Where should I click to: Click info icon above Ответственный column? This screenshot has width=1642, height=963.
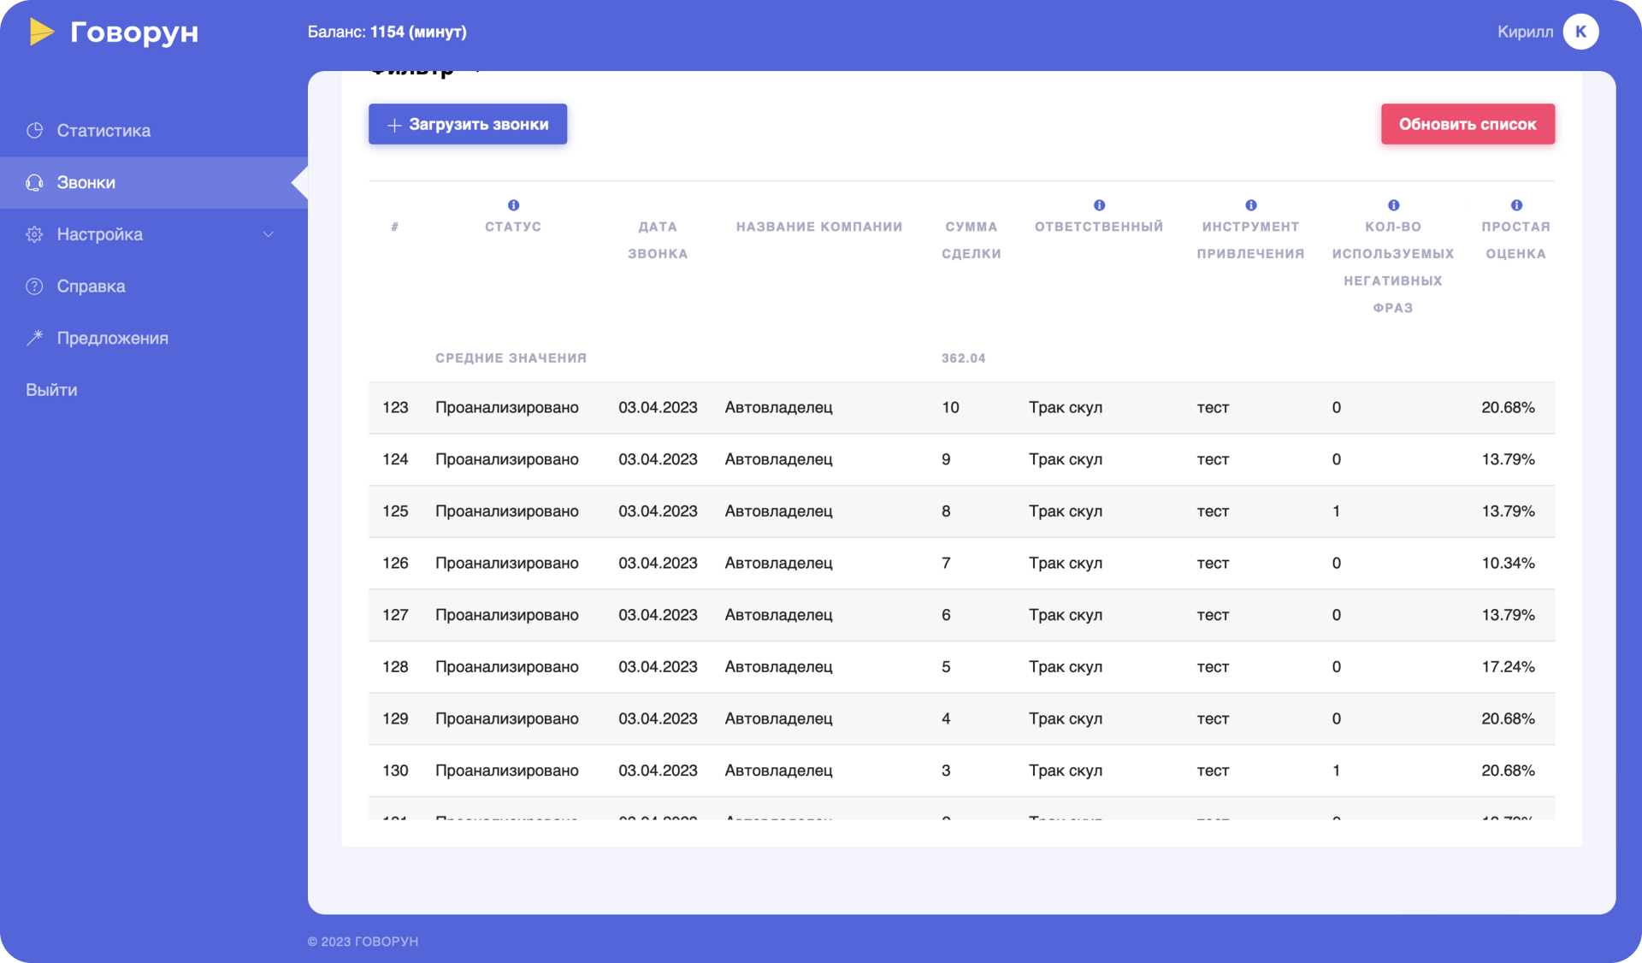(1099, 205)
